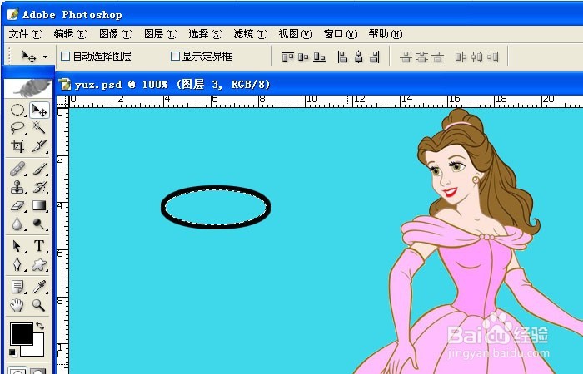Click the yuz.psd document title bar
This screenshot has height=374, width=583.
coord(319,84)
